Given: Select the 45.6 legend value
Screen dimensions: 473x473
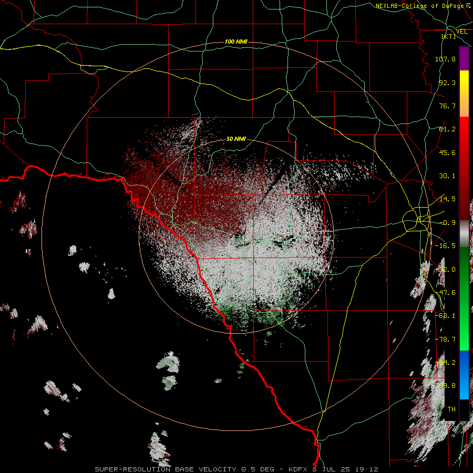Looking at the screenshot, I should coord(447,152).
